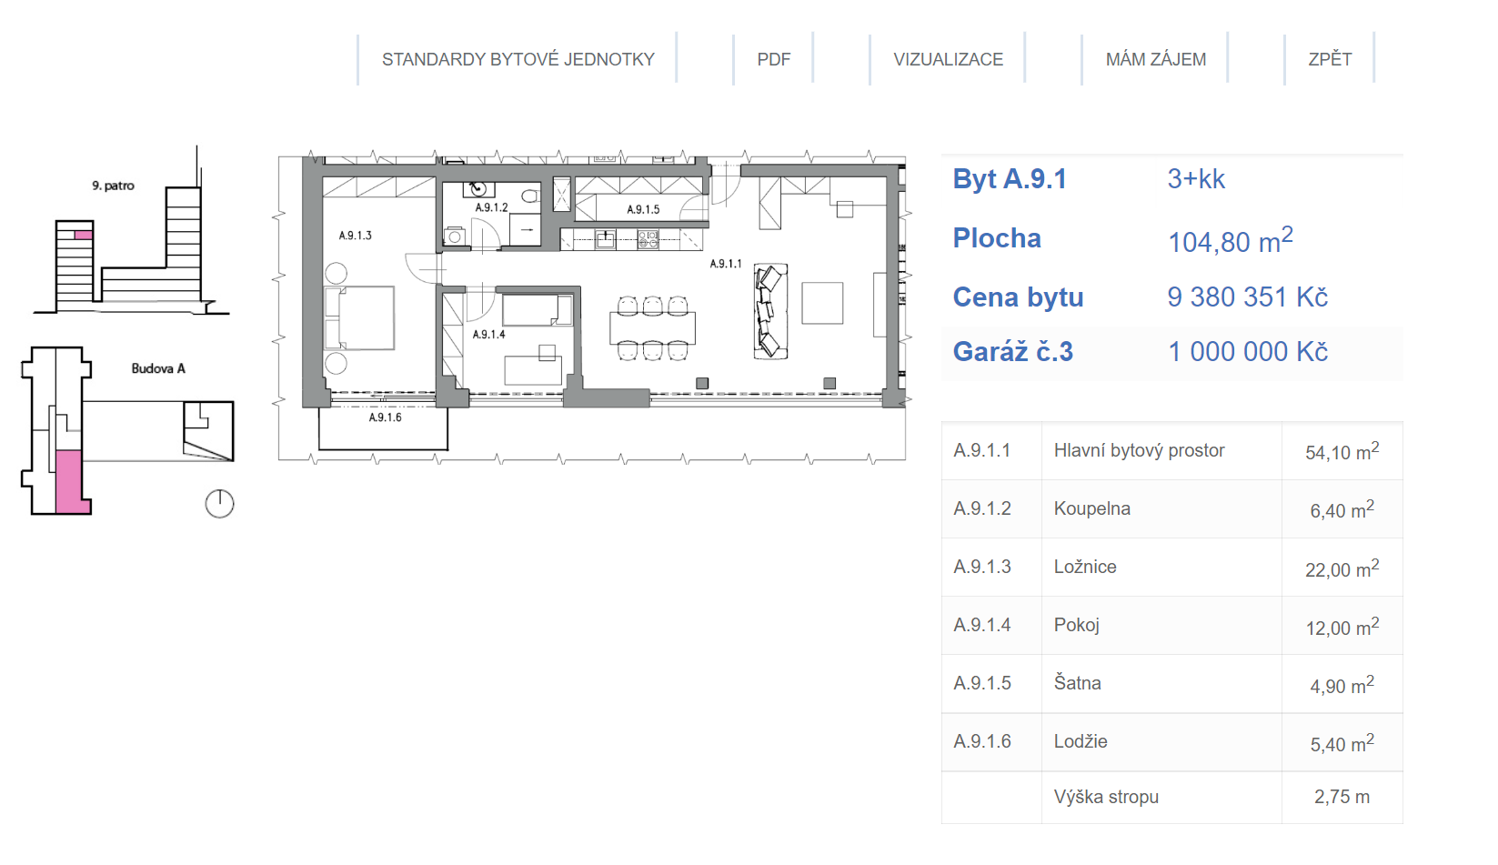Select the Hlavní bytový prostor table row
The width and height of the screenshot is (1498, 865).
1171,451
